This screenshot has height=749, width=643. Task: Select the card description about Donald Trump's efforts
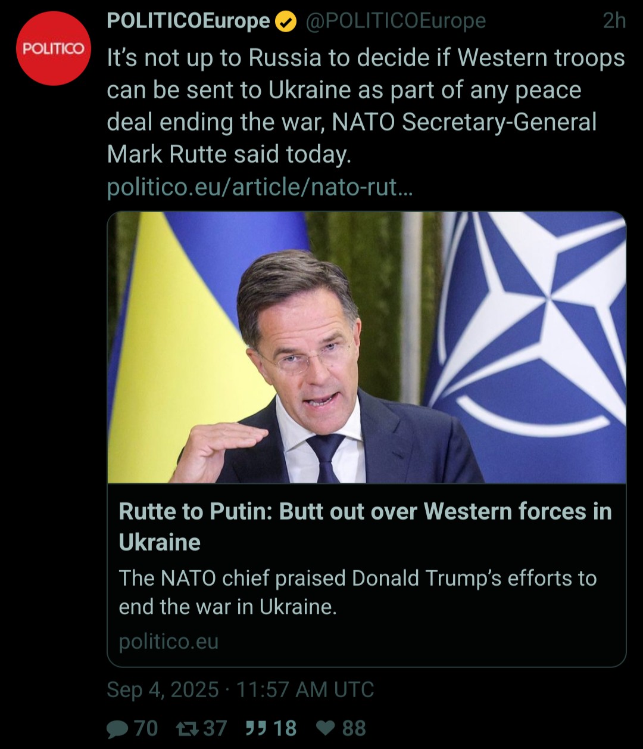tap(357, 592)
